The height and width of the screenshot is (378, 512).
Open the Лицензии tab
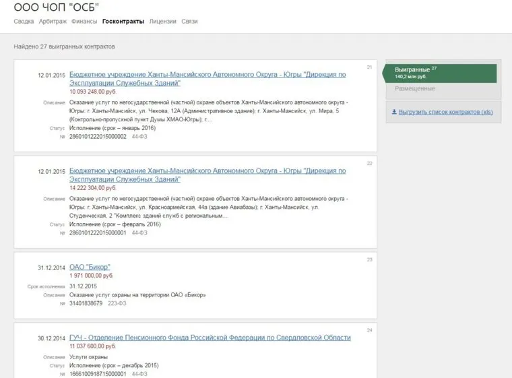163,22
